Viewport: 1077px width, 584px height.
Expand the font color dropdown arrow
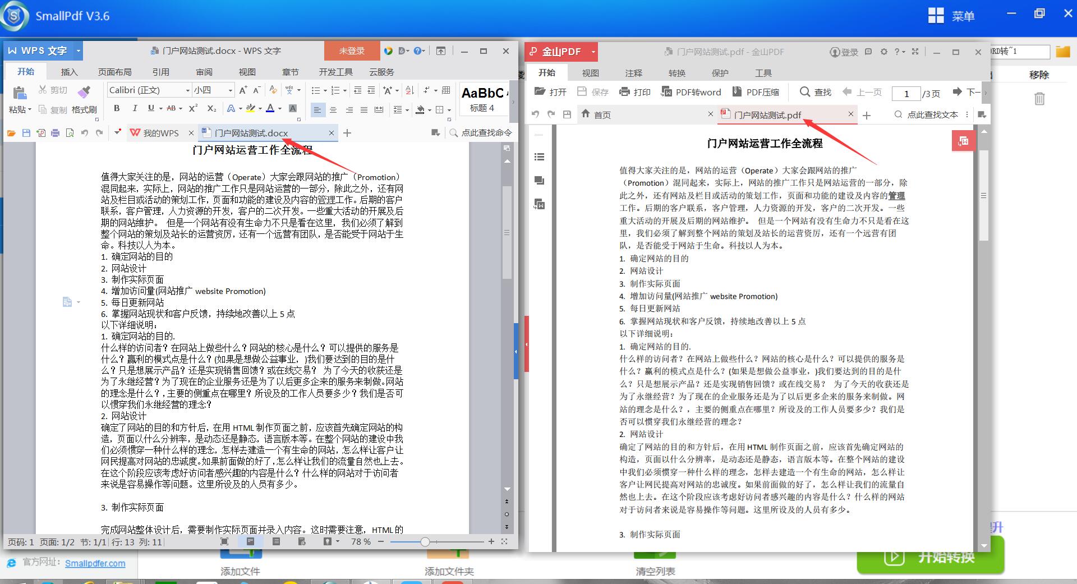click(279, 109)
